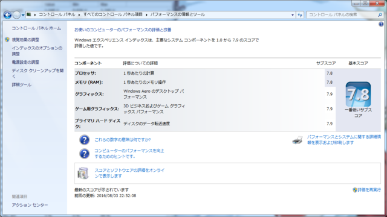Click the software box icon
The height and width of the screenshot is (217, 387).
83,173
